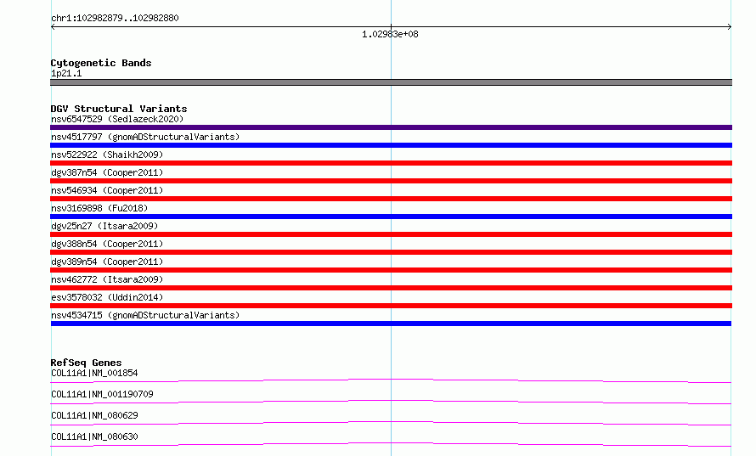Open variant dgv387n54 (Cooper2011) label
This screenshot has width=756, height=456.
coord(107,172)
